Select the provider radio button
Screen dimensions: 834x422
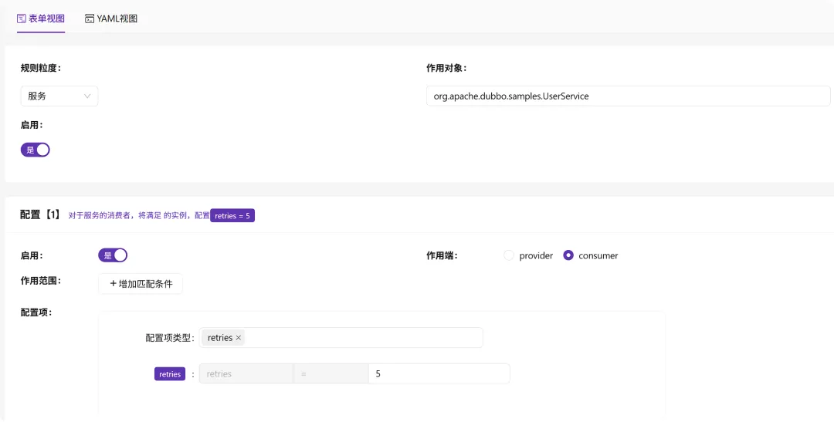click(x=509, y=255)
